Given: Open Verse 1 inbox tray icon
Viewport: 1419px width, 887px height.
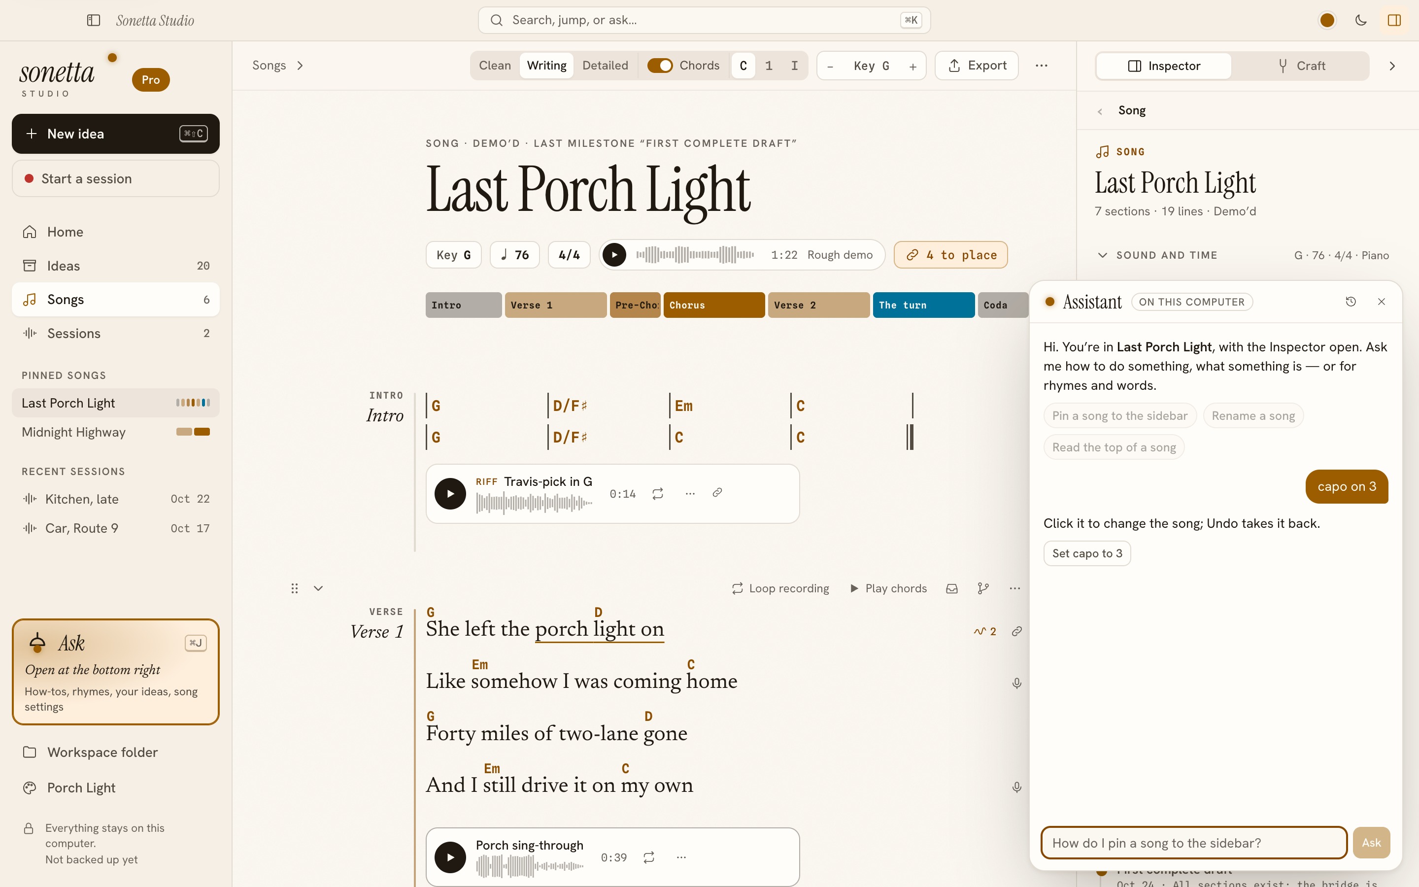Looking at the screenshot, I should pos(952,588).
